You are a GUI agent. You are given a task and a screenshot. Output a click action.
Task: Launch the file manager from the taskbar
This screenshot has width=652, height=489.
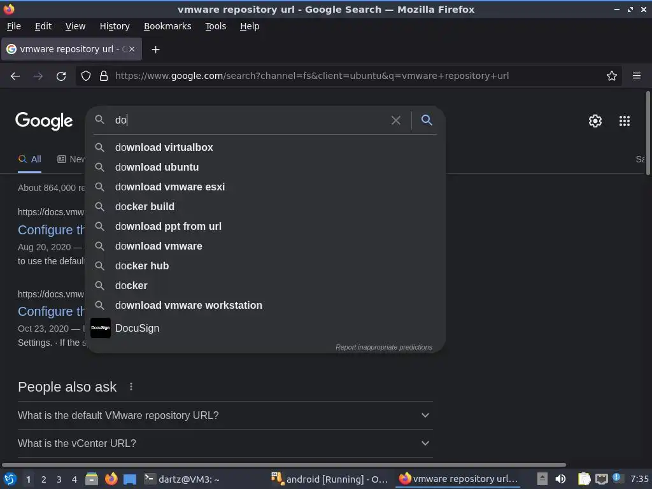(92, 479)
